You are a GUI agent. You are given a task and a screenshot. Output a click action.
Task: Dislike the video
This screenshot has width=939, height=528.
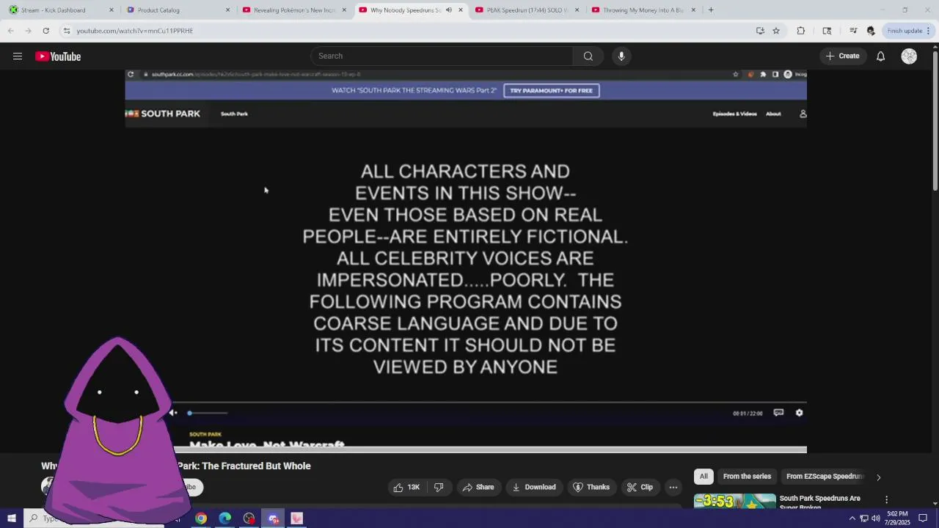439,487
